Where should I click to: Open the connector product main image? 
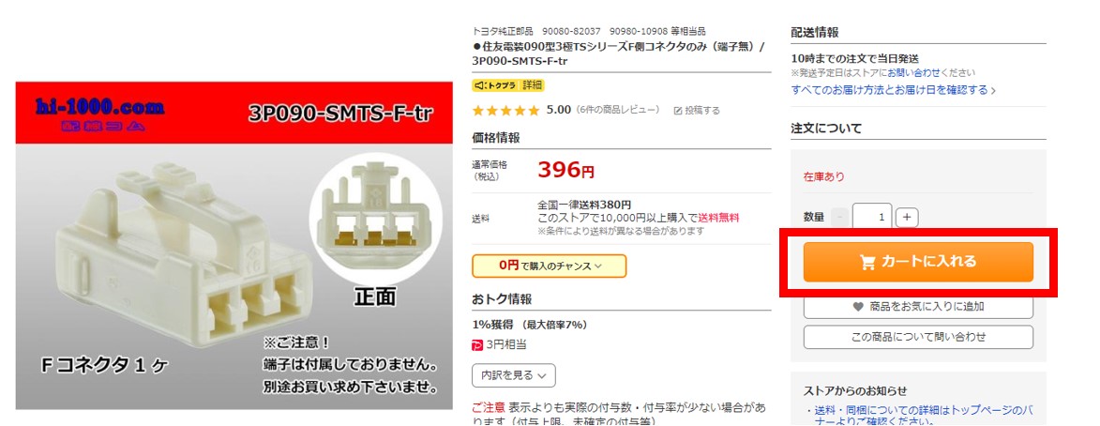click(x=234, y=246)
